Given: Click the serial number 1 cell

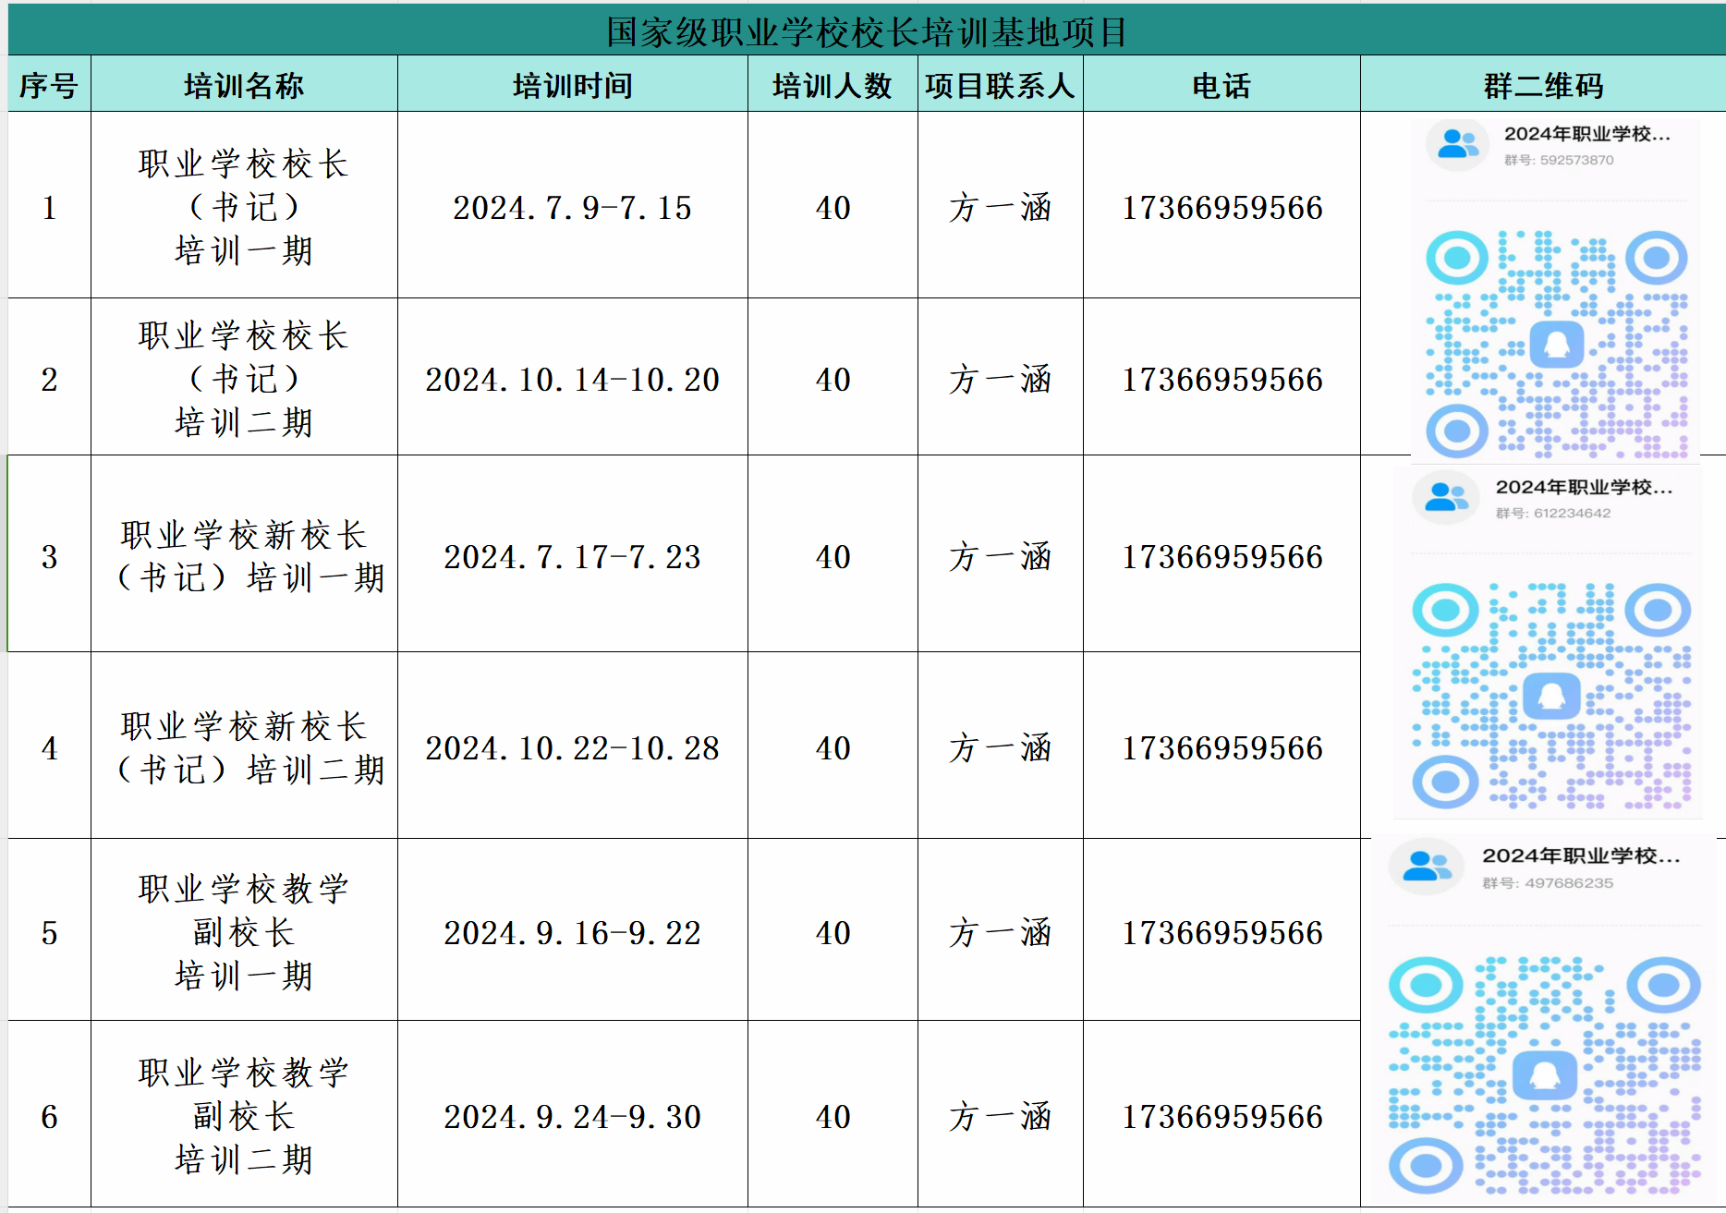Looking at the screenshot, I should 49,207.
